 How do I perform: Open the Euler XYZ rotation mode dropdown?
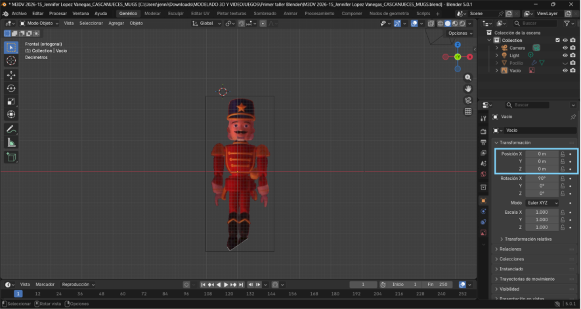point(542,203)
